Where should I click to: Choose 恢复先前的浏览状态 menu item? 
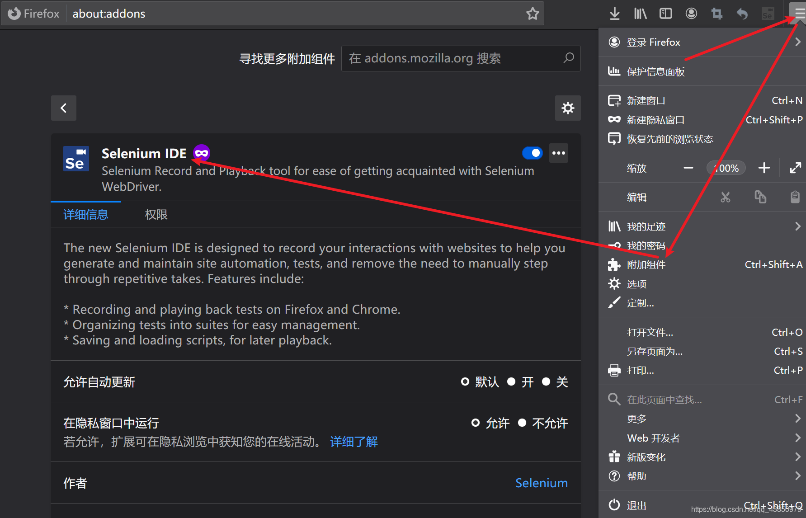(x=702, y=139)
